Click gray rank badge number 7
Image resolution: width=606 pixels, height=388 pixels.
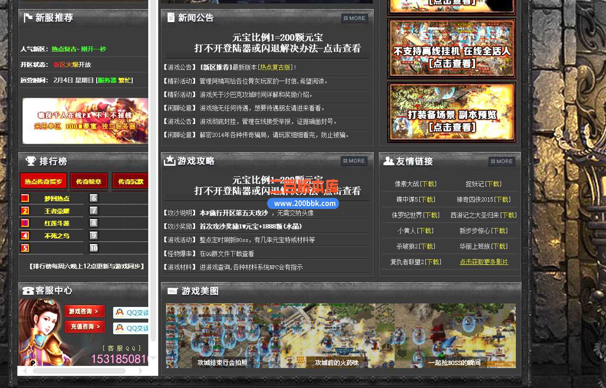pyautogui.click(x=94, y=211)
